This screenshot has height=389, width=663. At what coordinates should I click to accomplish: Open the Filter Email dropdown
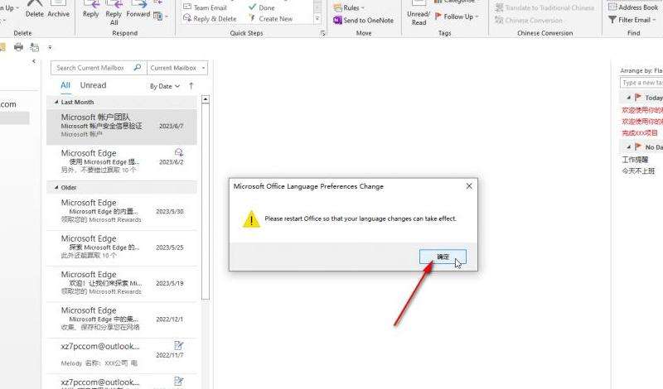tap(632, 19)
